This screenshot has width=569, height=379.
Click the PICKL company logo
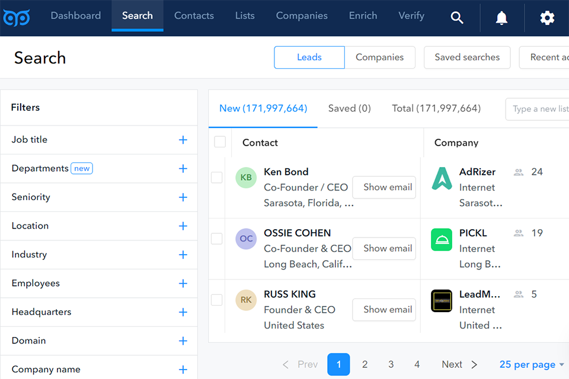coord(441,239)
